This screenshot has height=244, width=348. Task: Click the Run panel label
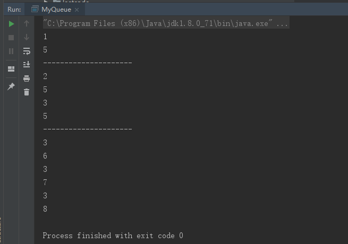[14, 10]
